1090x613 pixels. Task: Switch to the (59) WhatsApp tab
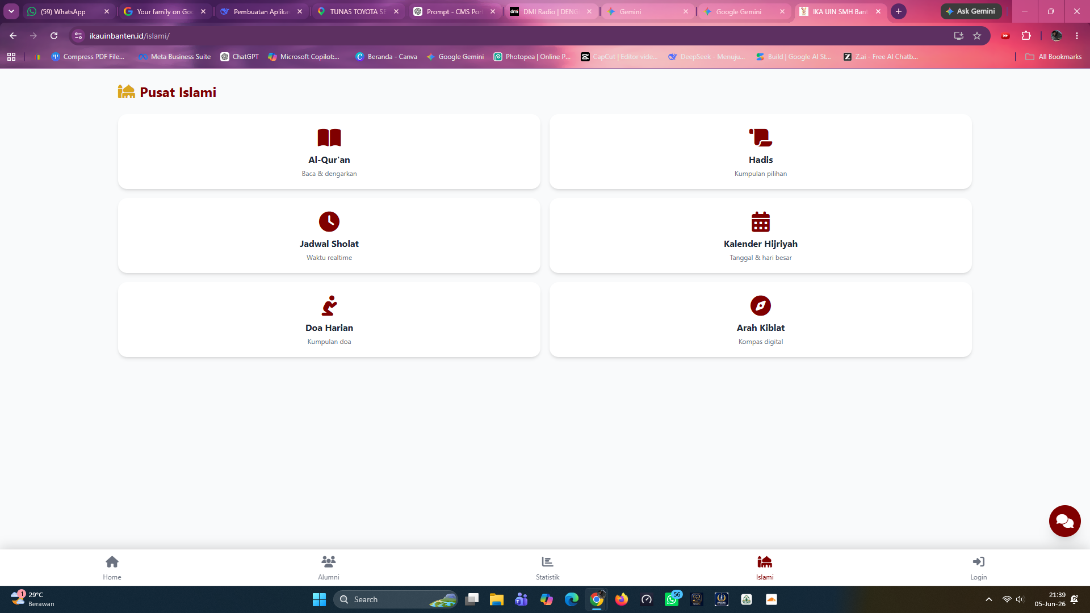click(68, 11)
